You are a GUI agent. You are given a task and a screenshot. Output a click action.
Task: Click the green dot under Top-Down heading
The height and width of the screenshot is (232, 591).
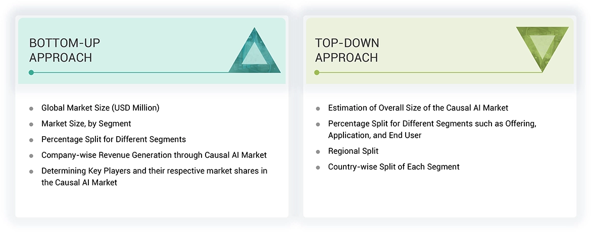coord(317,73)
